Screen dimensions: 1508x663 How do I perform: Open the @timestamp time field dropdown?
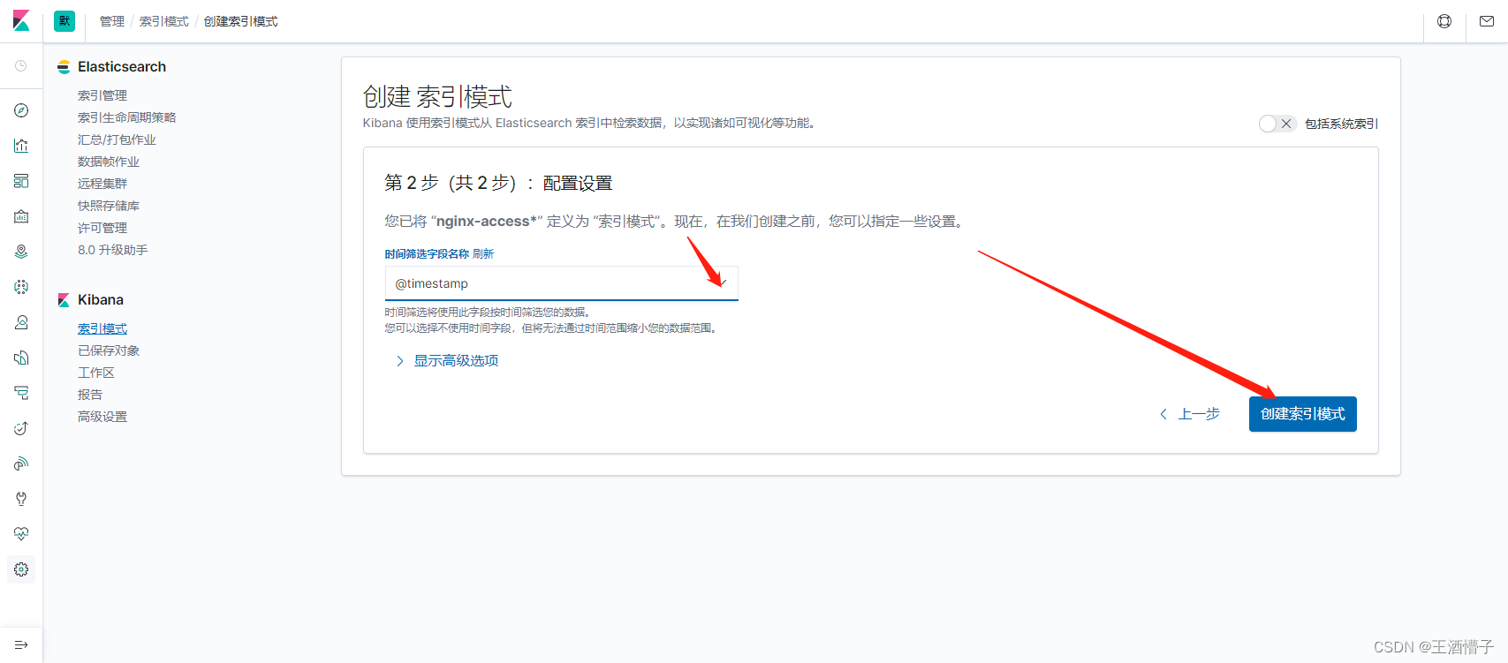point(561,283)
